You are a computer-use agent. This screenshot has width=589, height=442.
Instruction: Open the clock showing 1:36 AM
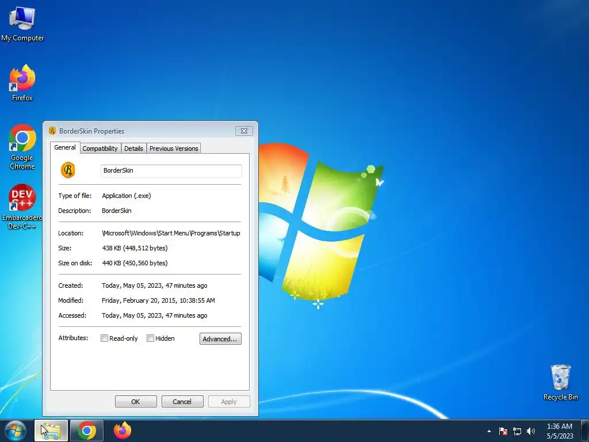560,431
